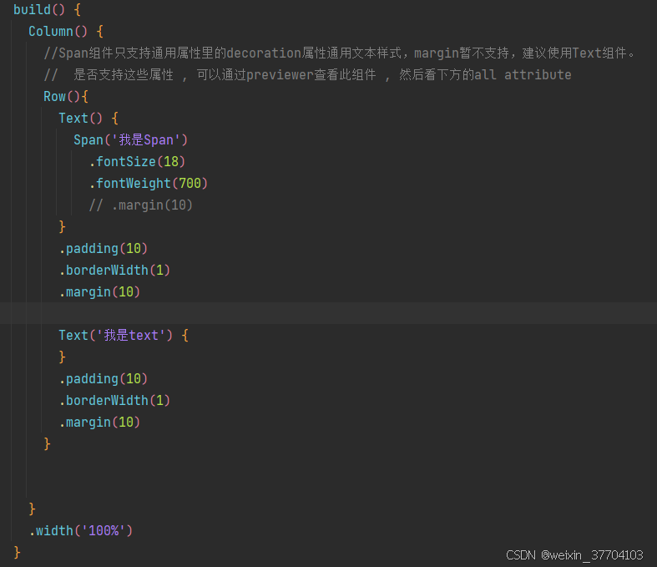This screenshot has height=567, width=657.
Task: Click the comment mentioning previewer and all attribute
Action: tap(307, 75)
